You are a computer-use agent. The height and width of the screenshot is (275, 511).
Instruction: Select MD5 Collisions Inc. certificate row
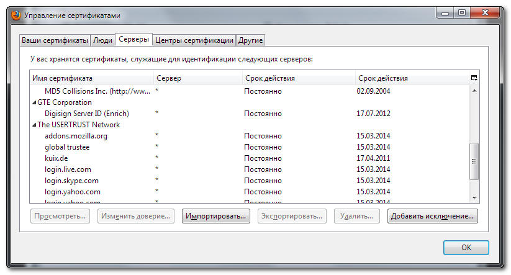tap(250, 91)
